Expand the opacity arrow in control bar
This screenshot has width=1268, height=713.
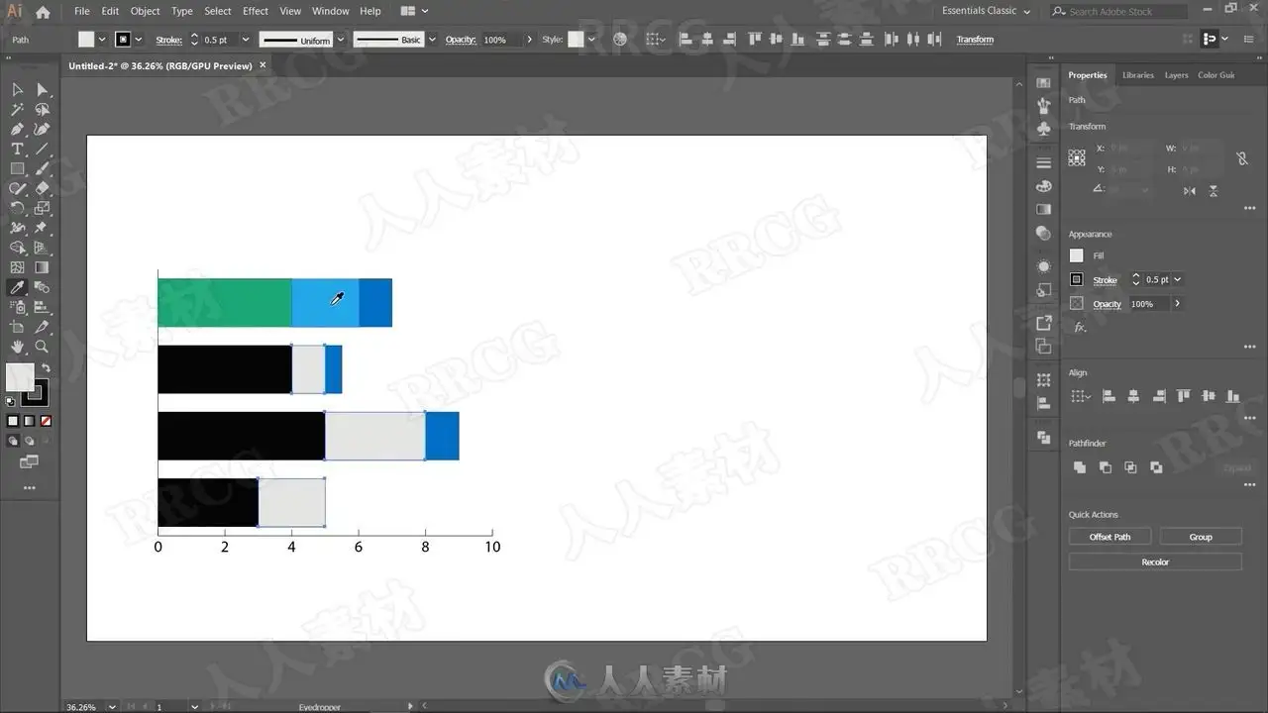point(529,40)
